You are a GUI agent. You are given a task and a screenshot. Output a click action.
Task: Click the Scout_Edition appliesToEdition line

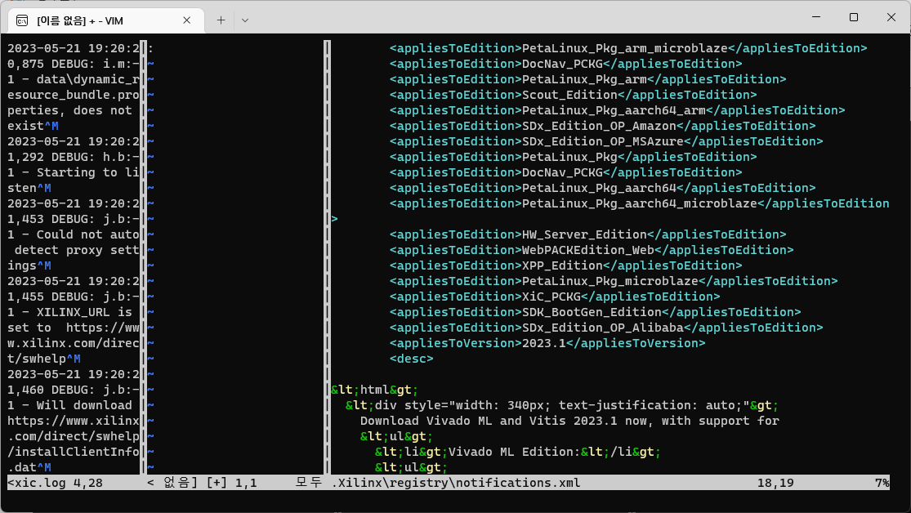[x=573, y=95]
